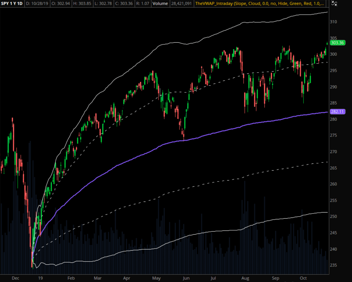352x282 pixels.
Task: Click the 250 price axis label
Action: 333,217
